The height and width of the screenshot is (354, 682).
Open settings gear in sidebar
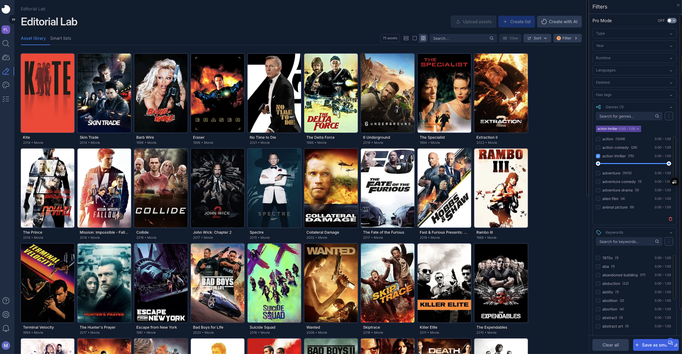tap(6, 314)
